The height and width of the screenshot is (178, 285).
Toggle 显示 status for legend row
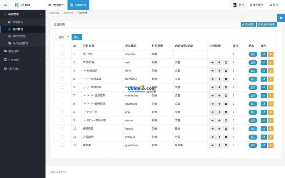(253, 129)
